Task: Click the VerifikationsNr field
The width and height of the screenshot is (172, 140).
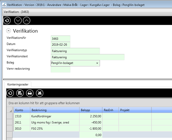Action: tap(60, 39)
